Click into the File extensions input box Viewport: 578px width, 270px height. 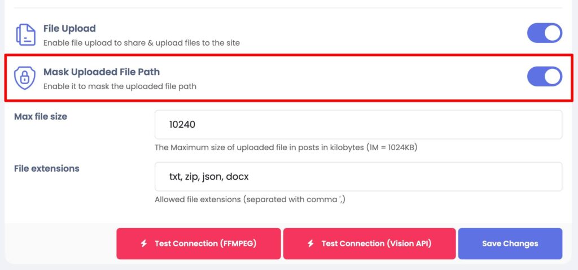tap(358, 177)
